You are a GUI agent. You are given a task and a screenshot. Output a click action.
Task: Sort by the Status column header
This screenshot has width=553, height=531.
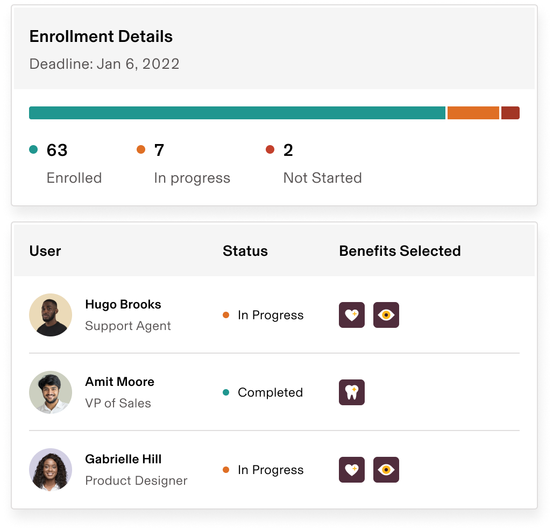click(245, 251)
